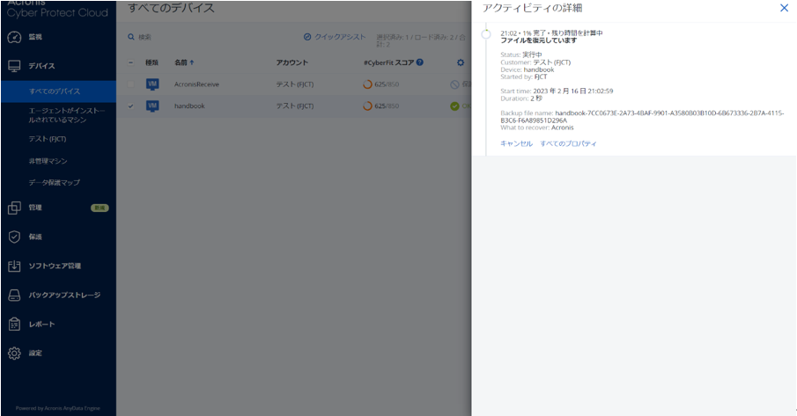
Task: Open 管理 section icon in sidebar
Action: point(14,208)
